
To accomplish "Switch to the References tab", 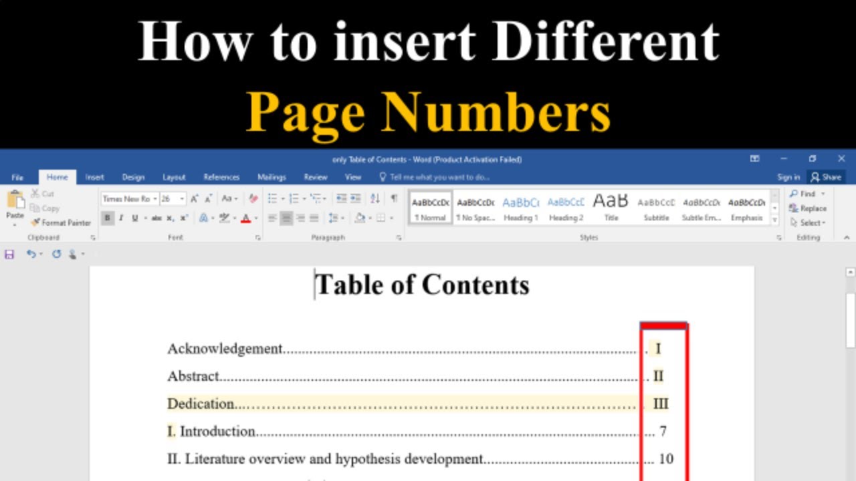I will point(221,177).
